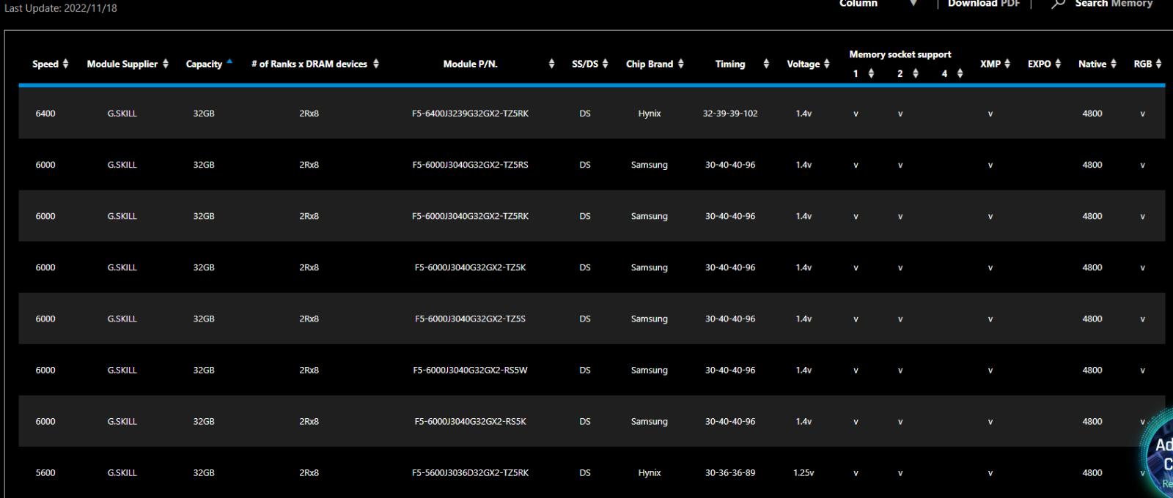Select part number F5-6400J3239G32GX2-TZ5RK

pos(470,114)
